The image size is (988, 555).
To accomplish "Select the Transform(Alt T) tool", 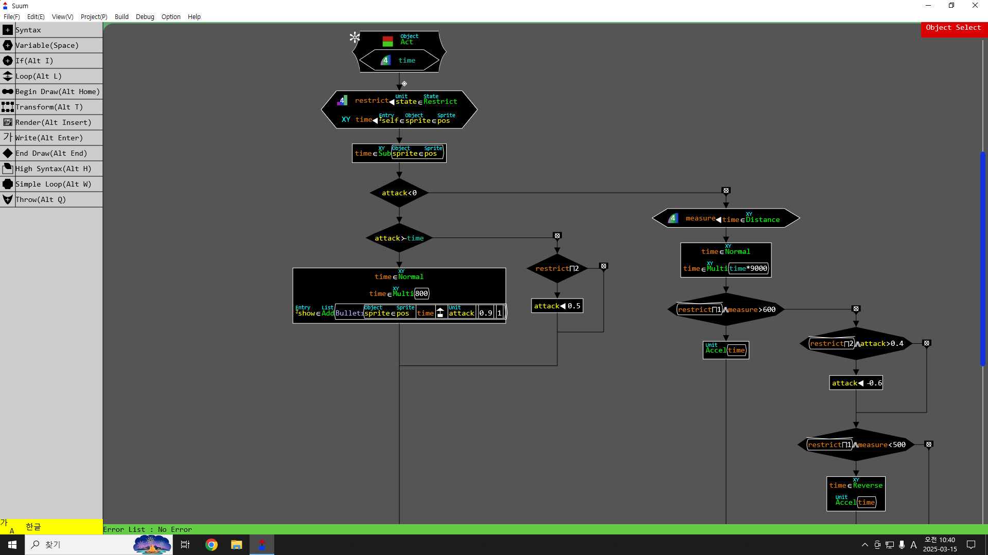I will (x=49, y=107).
